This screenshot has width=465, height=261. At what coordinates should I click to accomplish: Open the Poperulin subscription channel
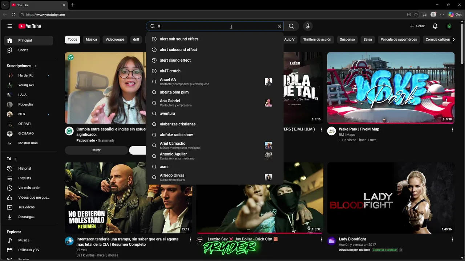point(29,104)
